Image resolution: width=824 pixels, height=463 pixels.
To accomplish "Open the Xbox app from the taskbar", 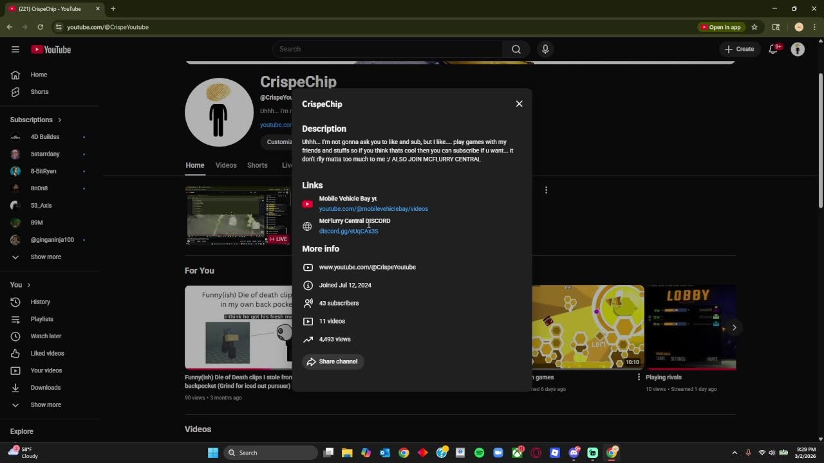I will [x=517, y=453].
